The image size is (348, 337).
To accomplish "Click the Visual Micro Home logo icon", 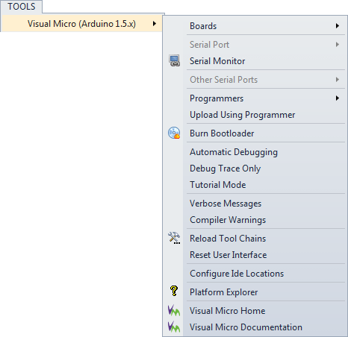I will point(174,311).
